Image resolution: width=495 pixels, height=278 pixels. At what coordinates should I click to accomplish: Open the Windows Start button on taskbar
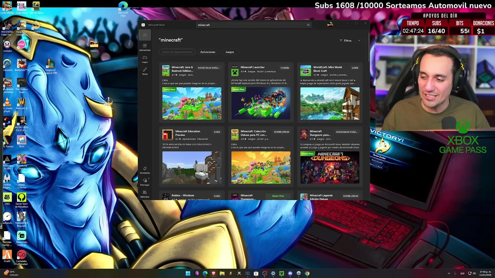click(x=188, y=273)
